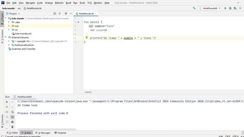Image resolution: width=244 pixels, height=137 pixels.
Task: Start debugging with the bug icon
Action: 230,8
